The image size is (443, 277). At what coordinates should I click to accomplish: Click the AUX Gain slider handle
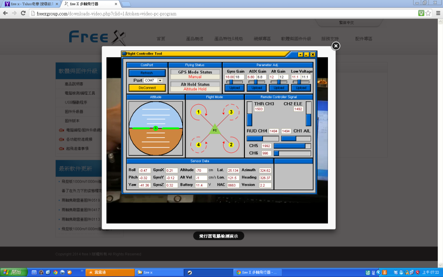pyautogui.click(x=256, y=82)
